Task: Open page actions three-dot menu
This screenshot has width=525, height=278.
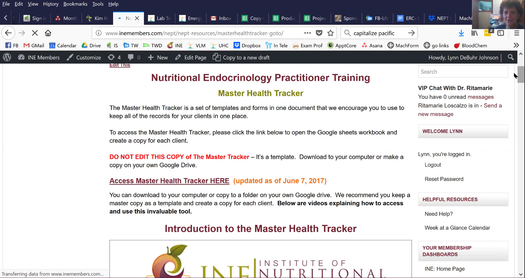Action: (307, 33)
